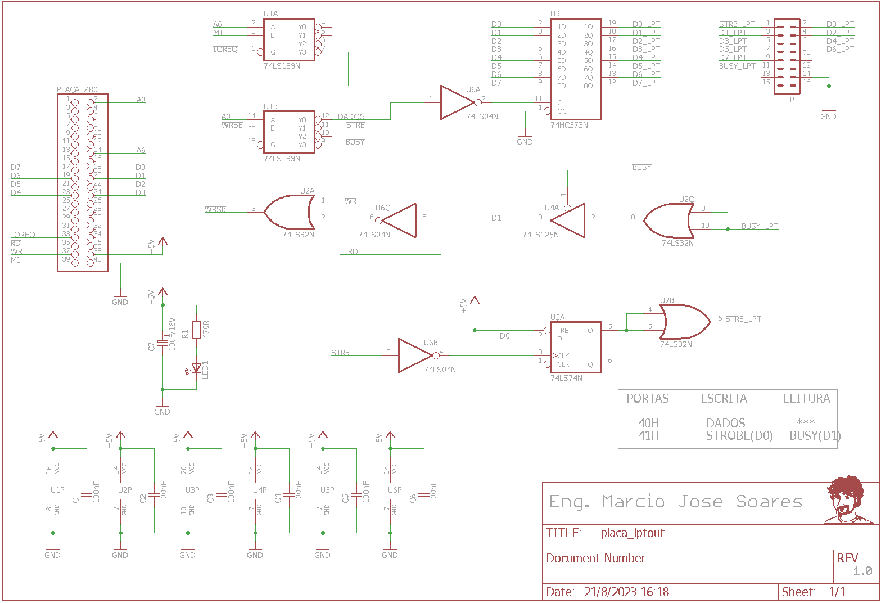Screen dimensions: 881x603
Task: Click the GND symbol below LPT connector
Action: pyautogui.click(x=828, y=112)
